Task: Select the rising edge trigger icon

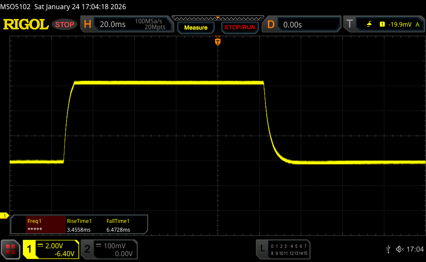Action: (369, 25)
